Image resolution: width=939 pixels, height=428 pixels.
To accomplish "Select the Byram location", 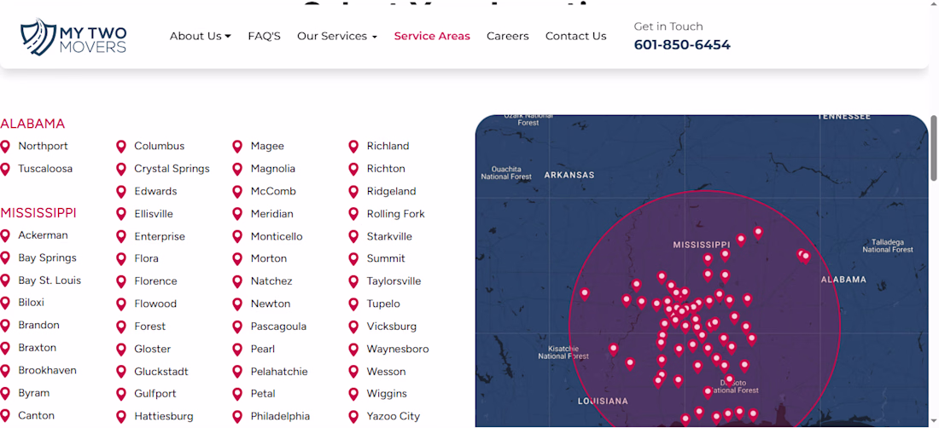I will (34, 393).
